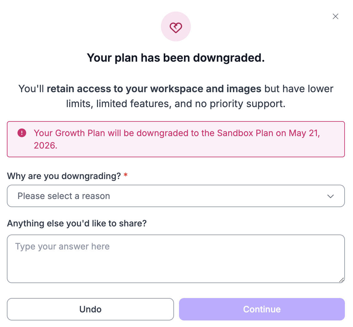Viewport: 353px width, 327px height.
Task: Click the "Anything else you'd like to share?" label
Action: coord(77,224)
